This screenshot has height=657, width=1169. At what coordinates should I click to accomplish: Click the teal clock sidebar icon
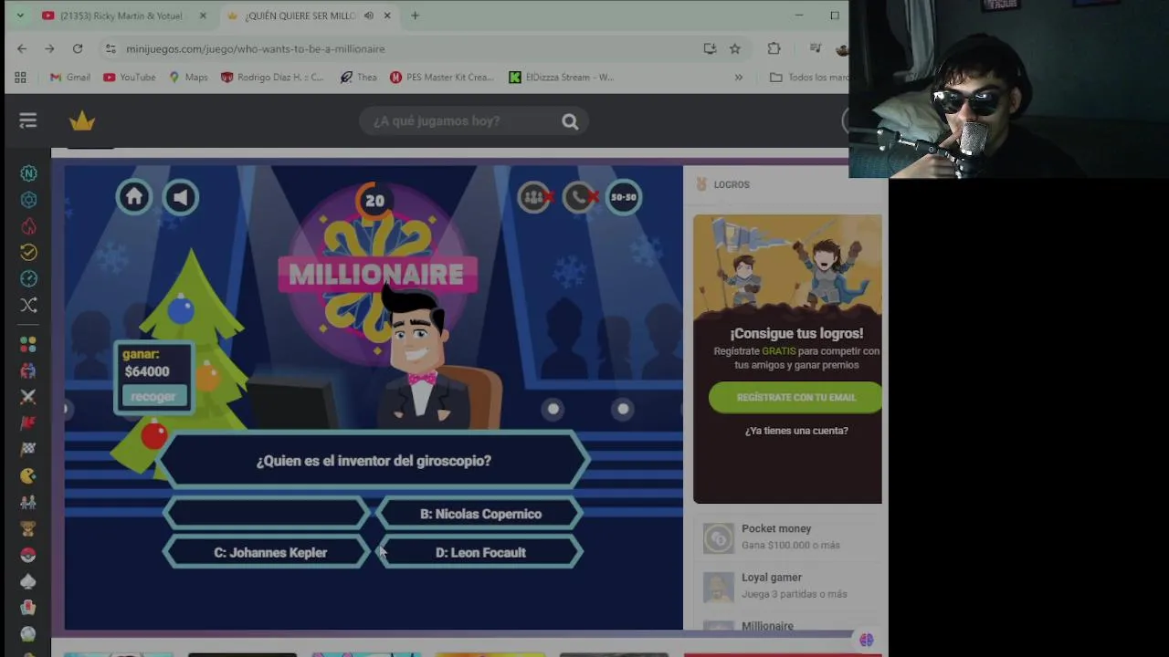28,278
